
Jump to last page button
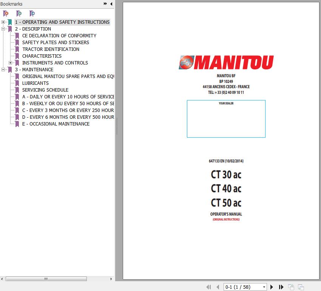tap(281, 287)
